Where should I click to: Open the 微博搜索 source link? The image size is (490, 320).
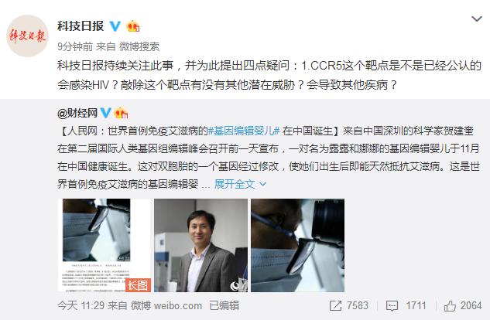click(x=139, y=47)
